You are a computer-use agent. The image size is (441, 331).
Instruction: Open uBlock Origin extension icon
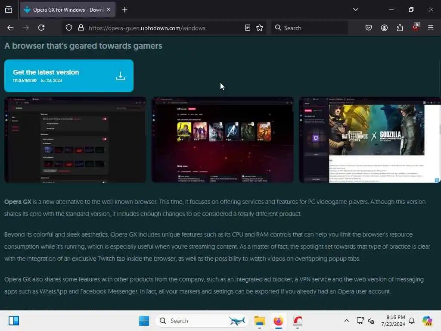tap(415, 27)
